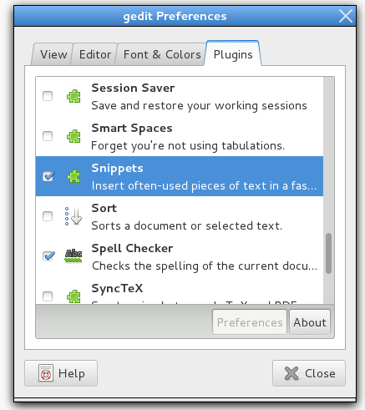Select the Spell Checker plugin row
This screenshot has width=365, height=410.
click(x=180, y=256)
